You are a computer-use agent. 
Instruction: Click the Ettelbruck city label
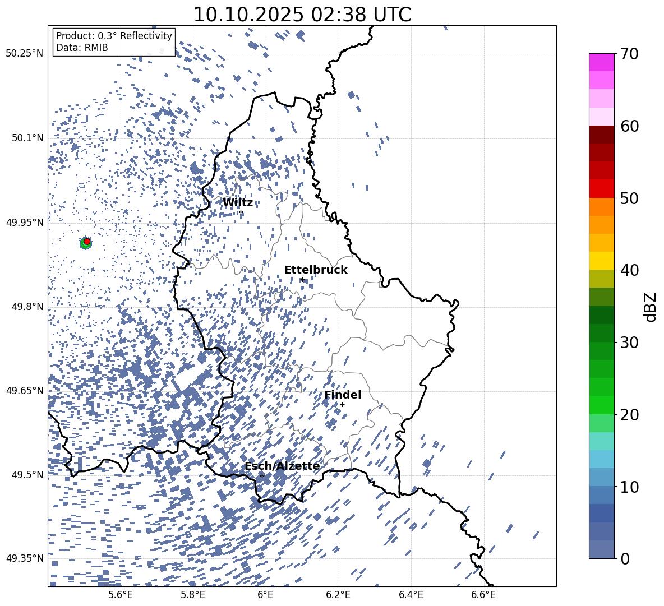point(316,270)
